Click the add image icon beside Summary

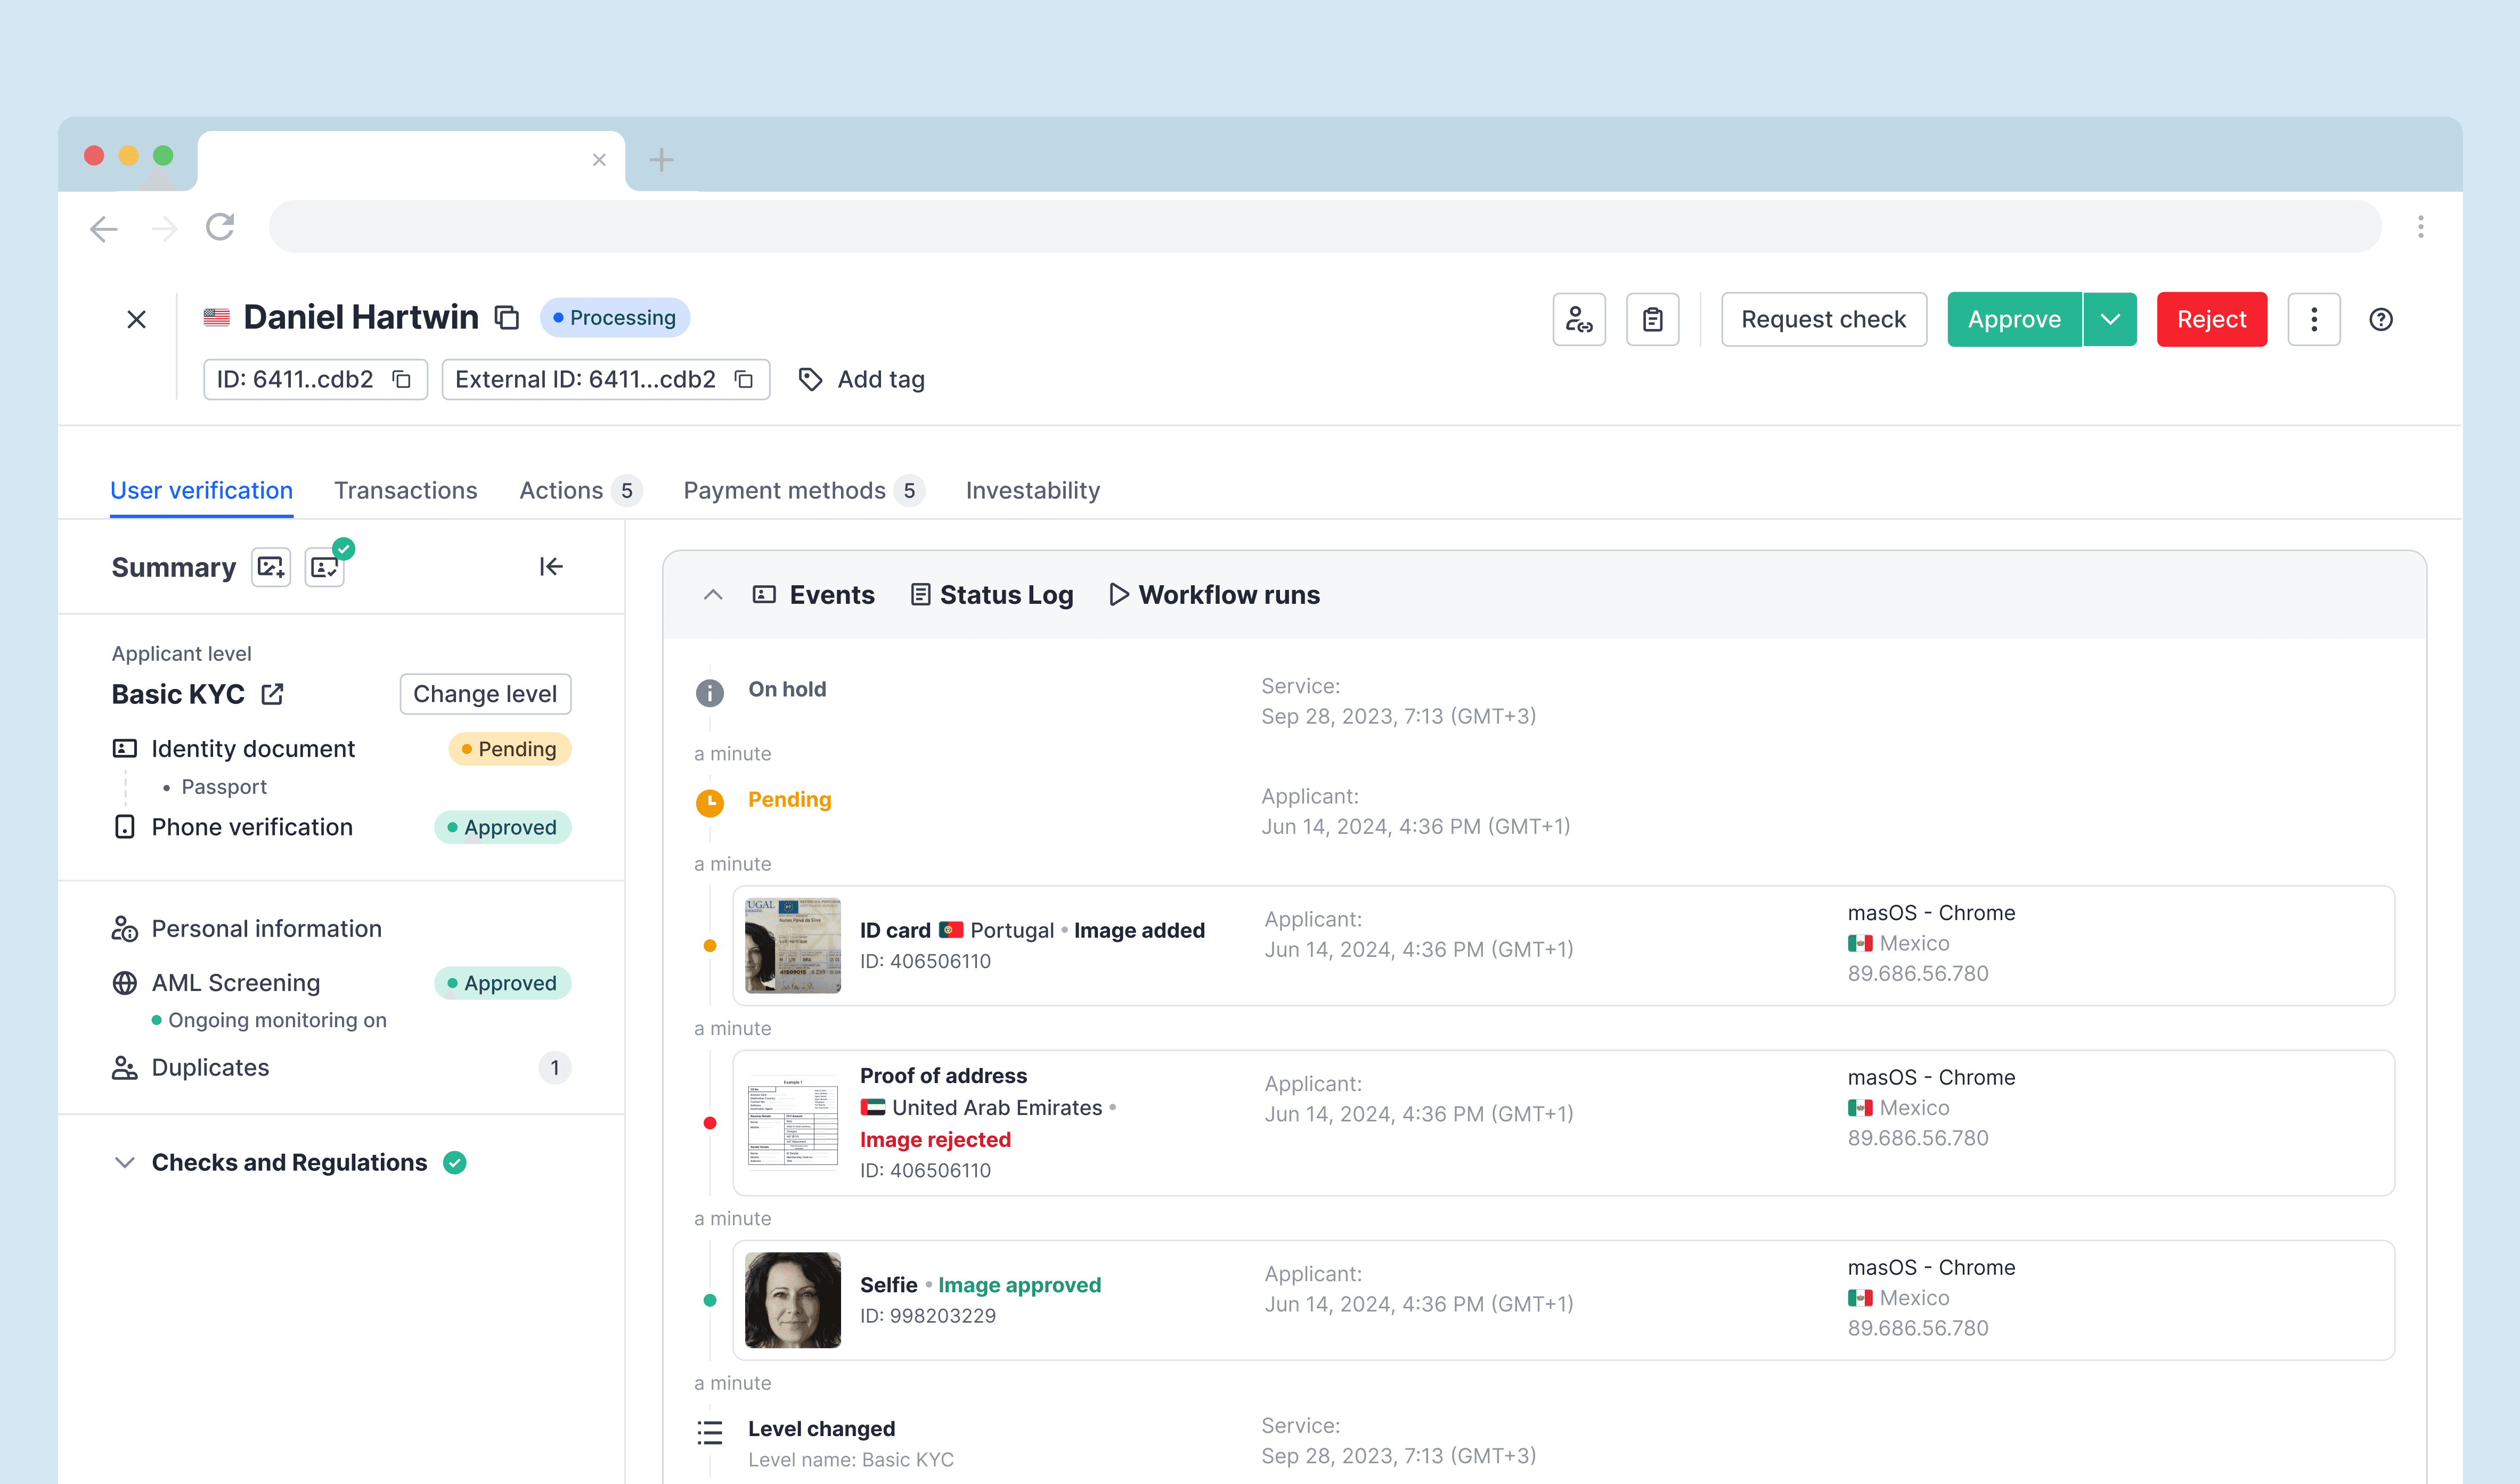[271, 567]
